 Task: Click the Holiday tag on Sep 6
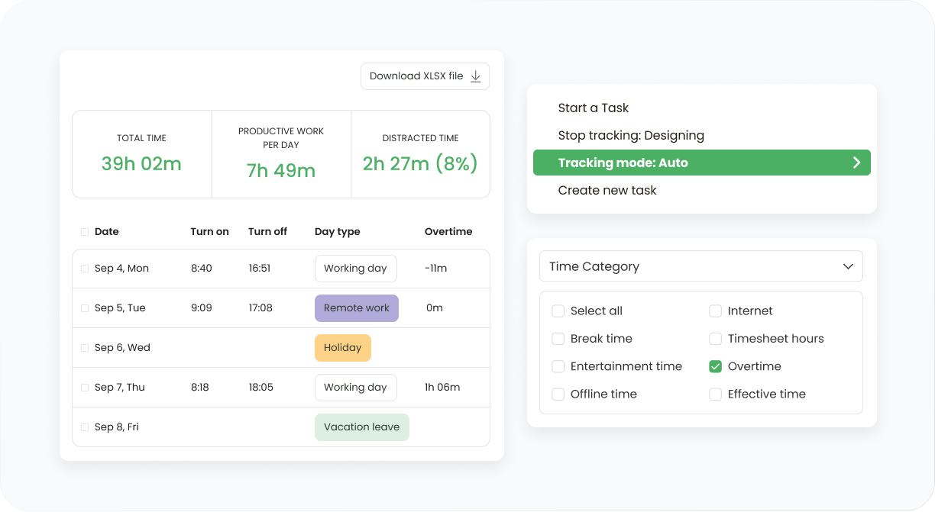click(x=343, y=348)
